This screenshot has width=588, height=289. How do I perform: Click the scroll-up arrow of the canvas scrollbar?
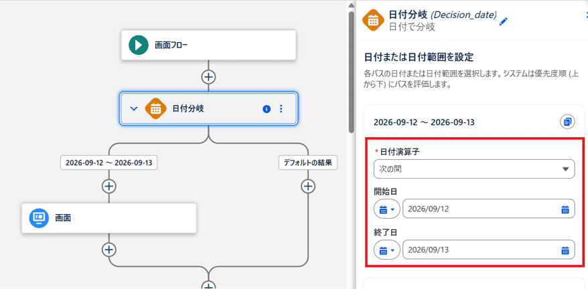[x=351, y=5]
